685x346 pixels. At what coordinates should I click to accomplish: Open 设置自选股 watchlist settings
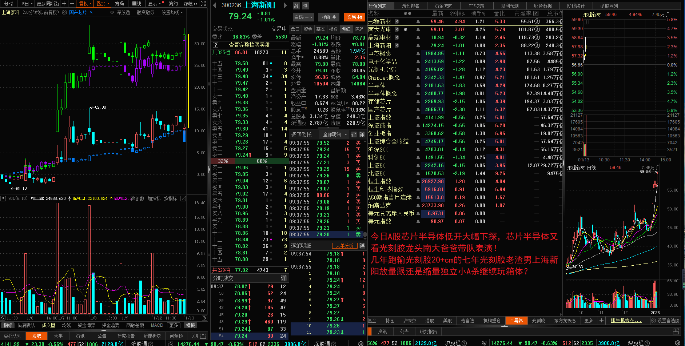coord(665,321)
